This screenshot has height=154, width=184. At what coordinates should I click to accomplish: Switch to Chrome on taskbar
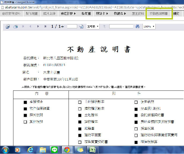67,150
